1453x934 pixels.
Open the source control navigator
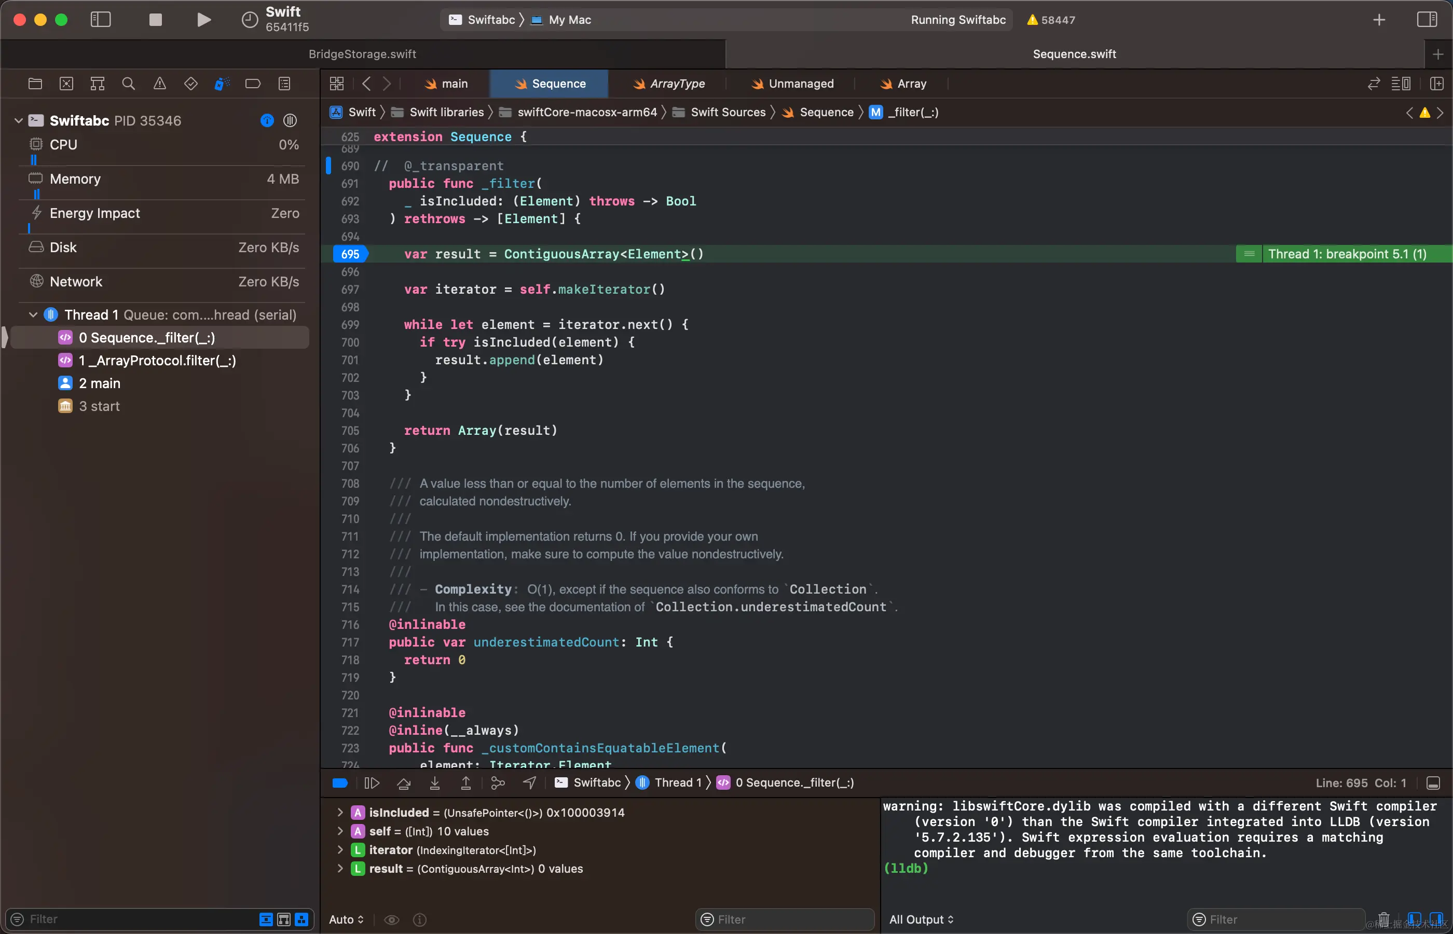click(66, 84)
